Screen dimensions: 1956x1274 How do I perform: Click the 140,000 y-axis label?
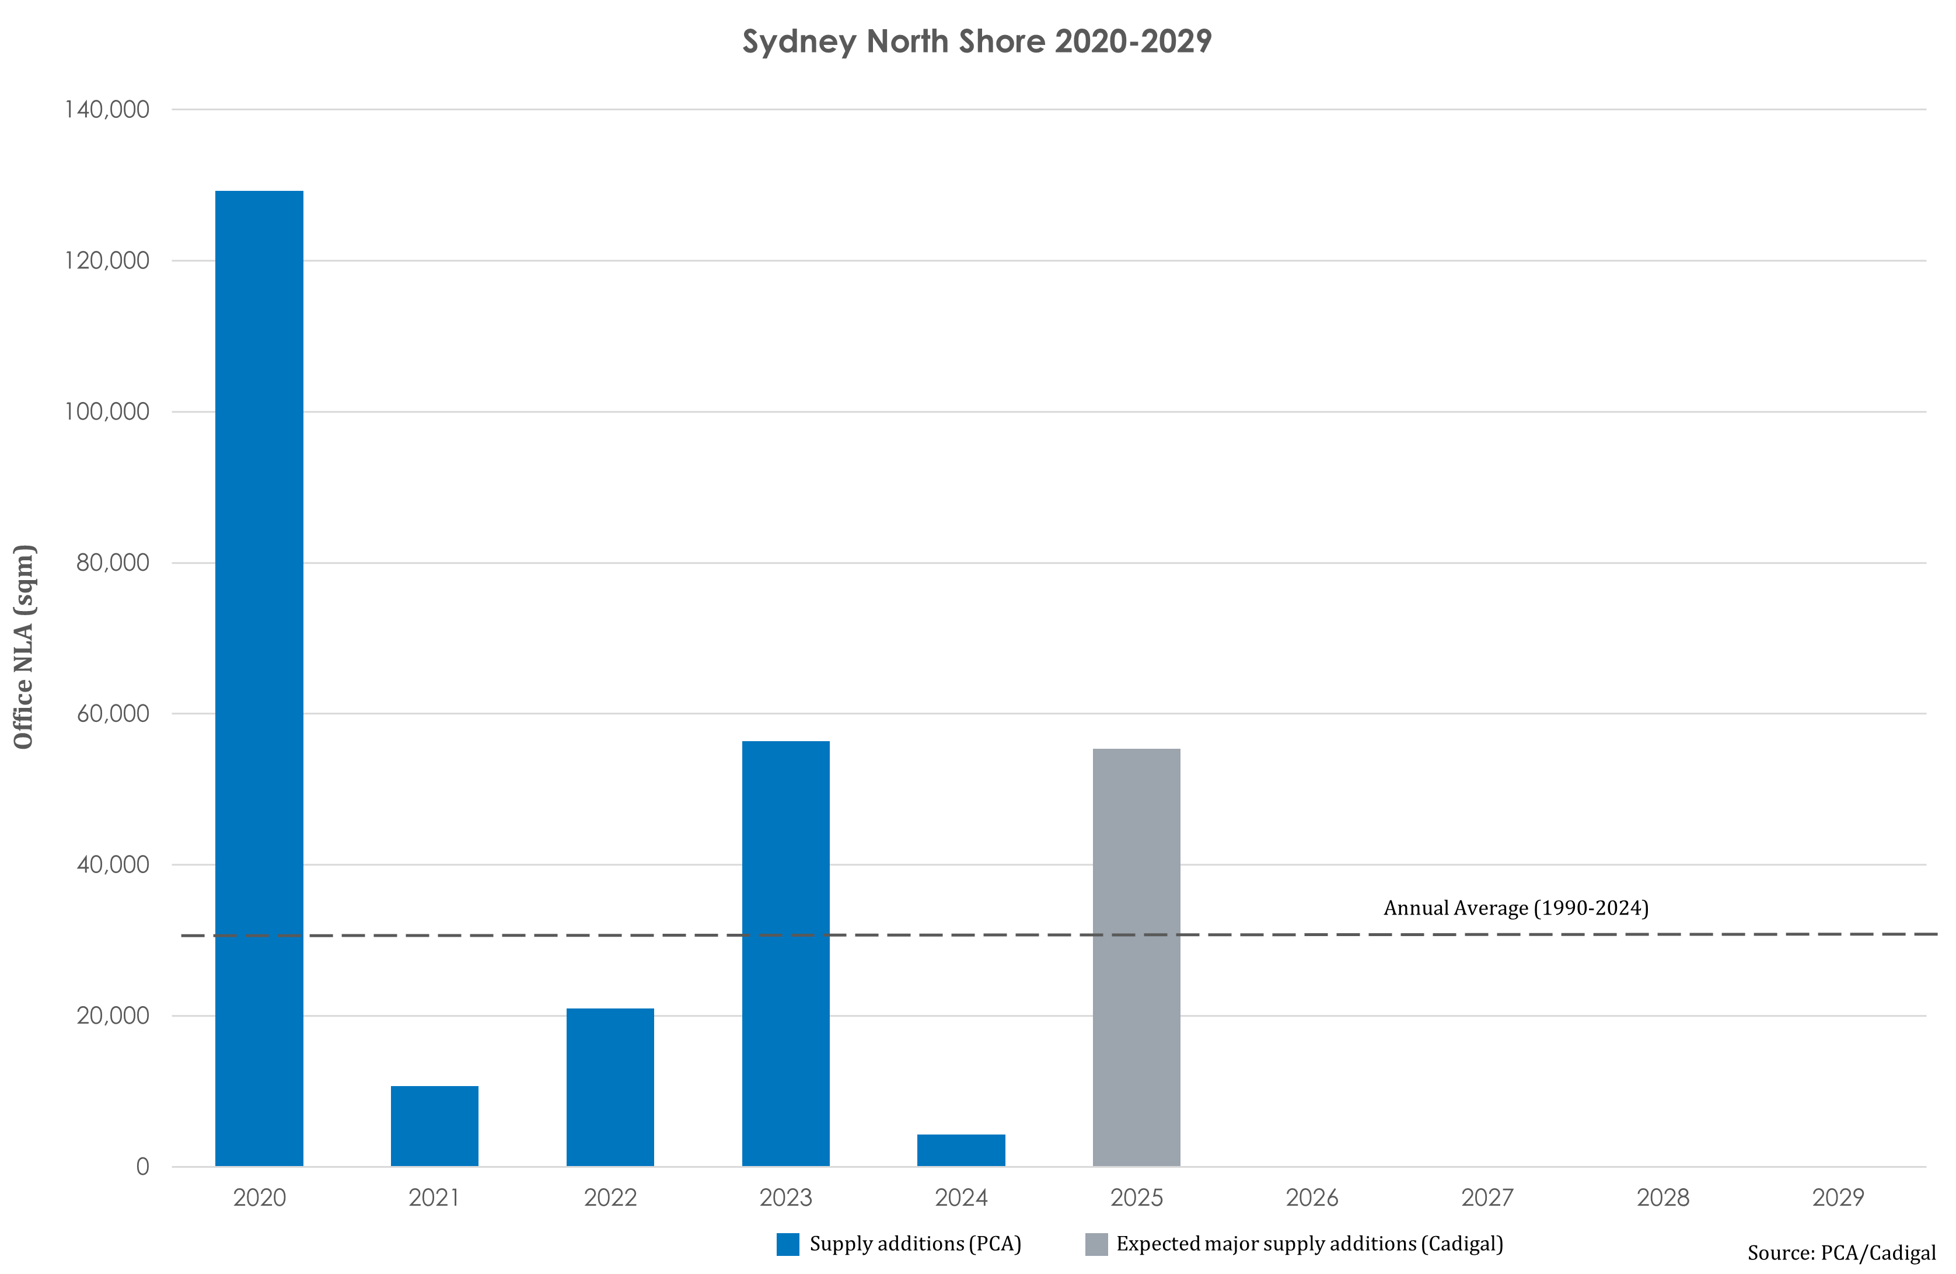[107, 109]
